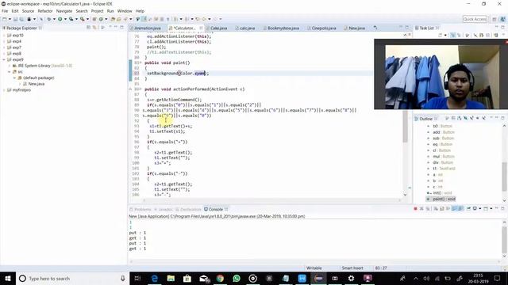
Task: Click Display Selected Console icon
Action: coord(475,209)
